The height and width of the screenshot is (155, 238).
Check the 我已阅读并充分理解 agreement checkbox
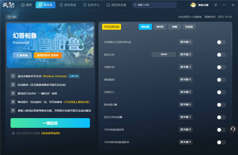[x=13, y=133]
